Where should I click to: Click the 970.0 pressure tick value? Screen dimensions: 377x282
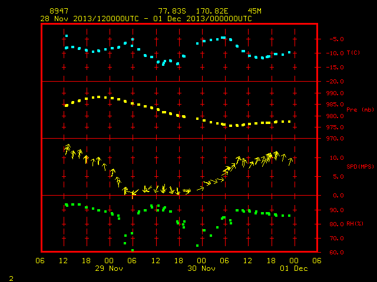coord(335,139)
